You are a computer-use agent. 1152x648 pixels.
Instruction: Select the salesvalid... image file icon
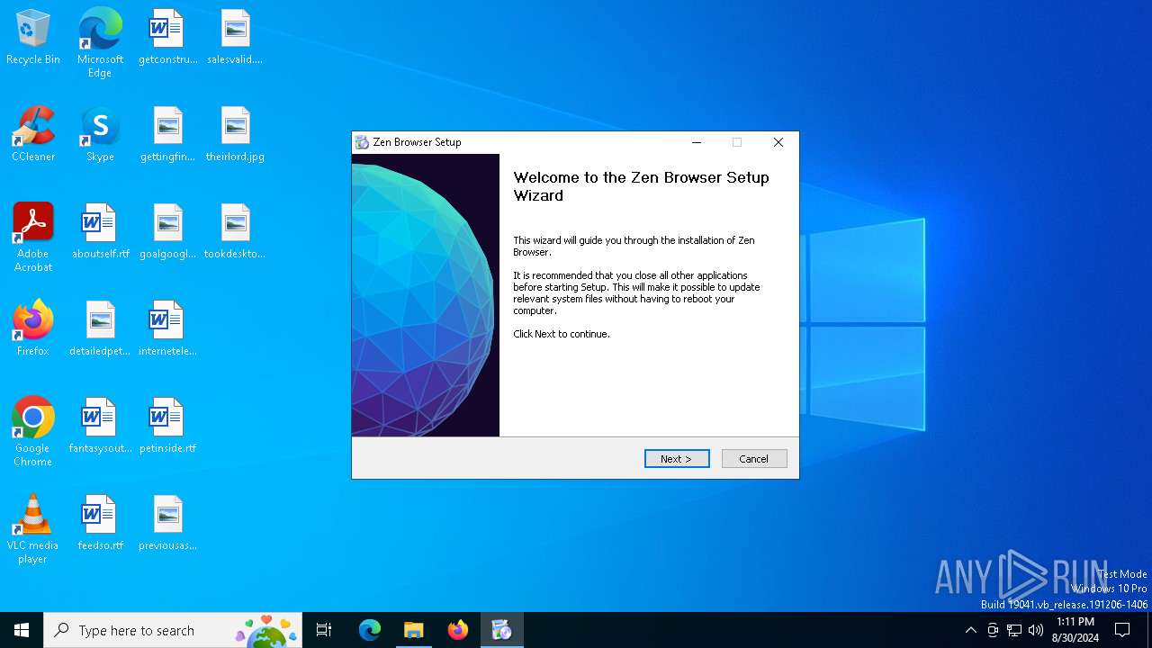pyautogui.click(x=235, y=38)
